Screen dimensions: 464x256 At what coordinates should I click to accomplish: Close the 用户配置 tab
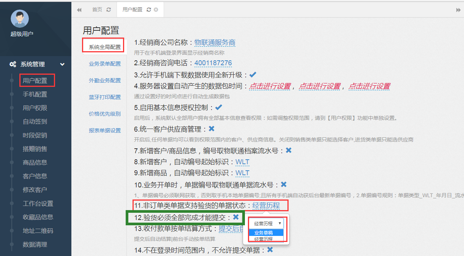(x=156, y=10)
